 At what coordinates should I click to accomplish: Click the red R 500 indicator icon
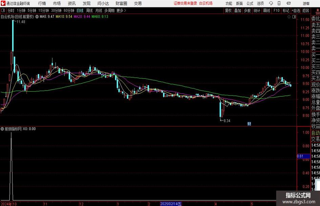tap(318, 12)
